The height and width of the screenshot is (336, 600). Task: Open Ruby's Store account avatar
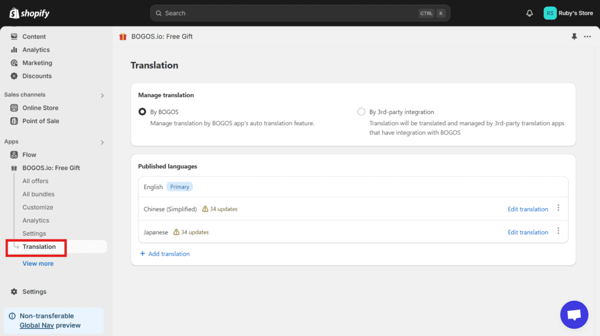[x=550, y=13]
